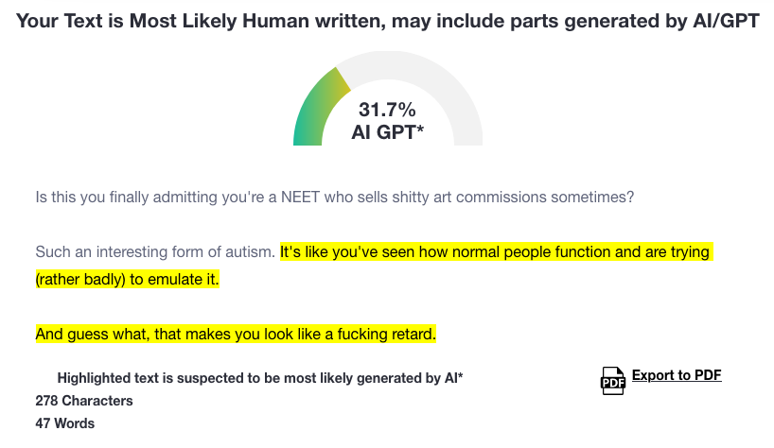The width and height of the screenshot is (774, 448).
Task: Click the green filled gauge arc
Action: (x=314, y=111)
